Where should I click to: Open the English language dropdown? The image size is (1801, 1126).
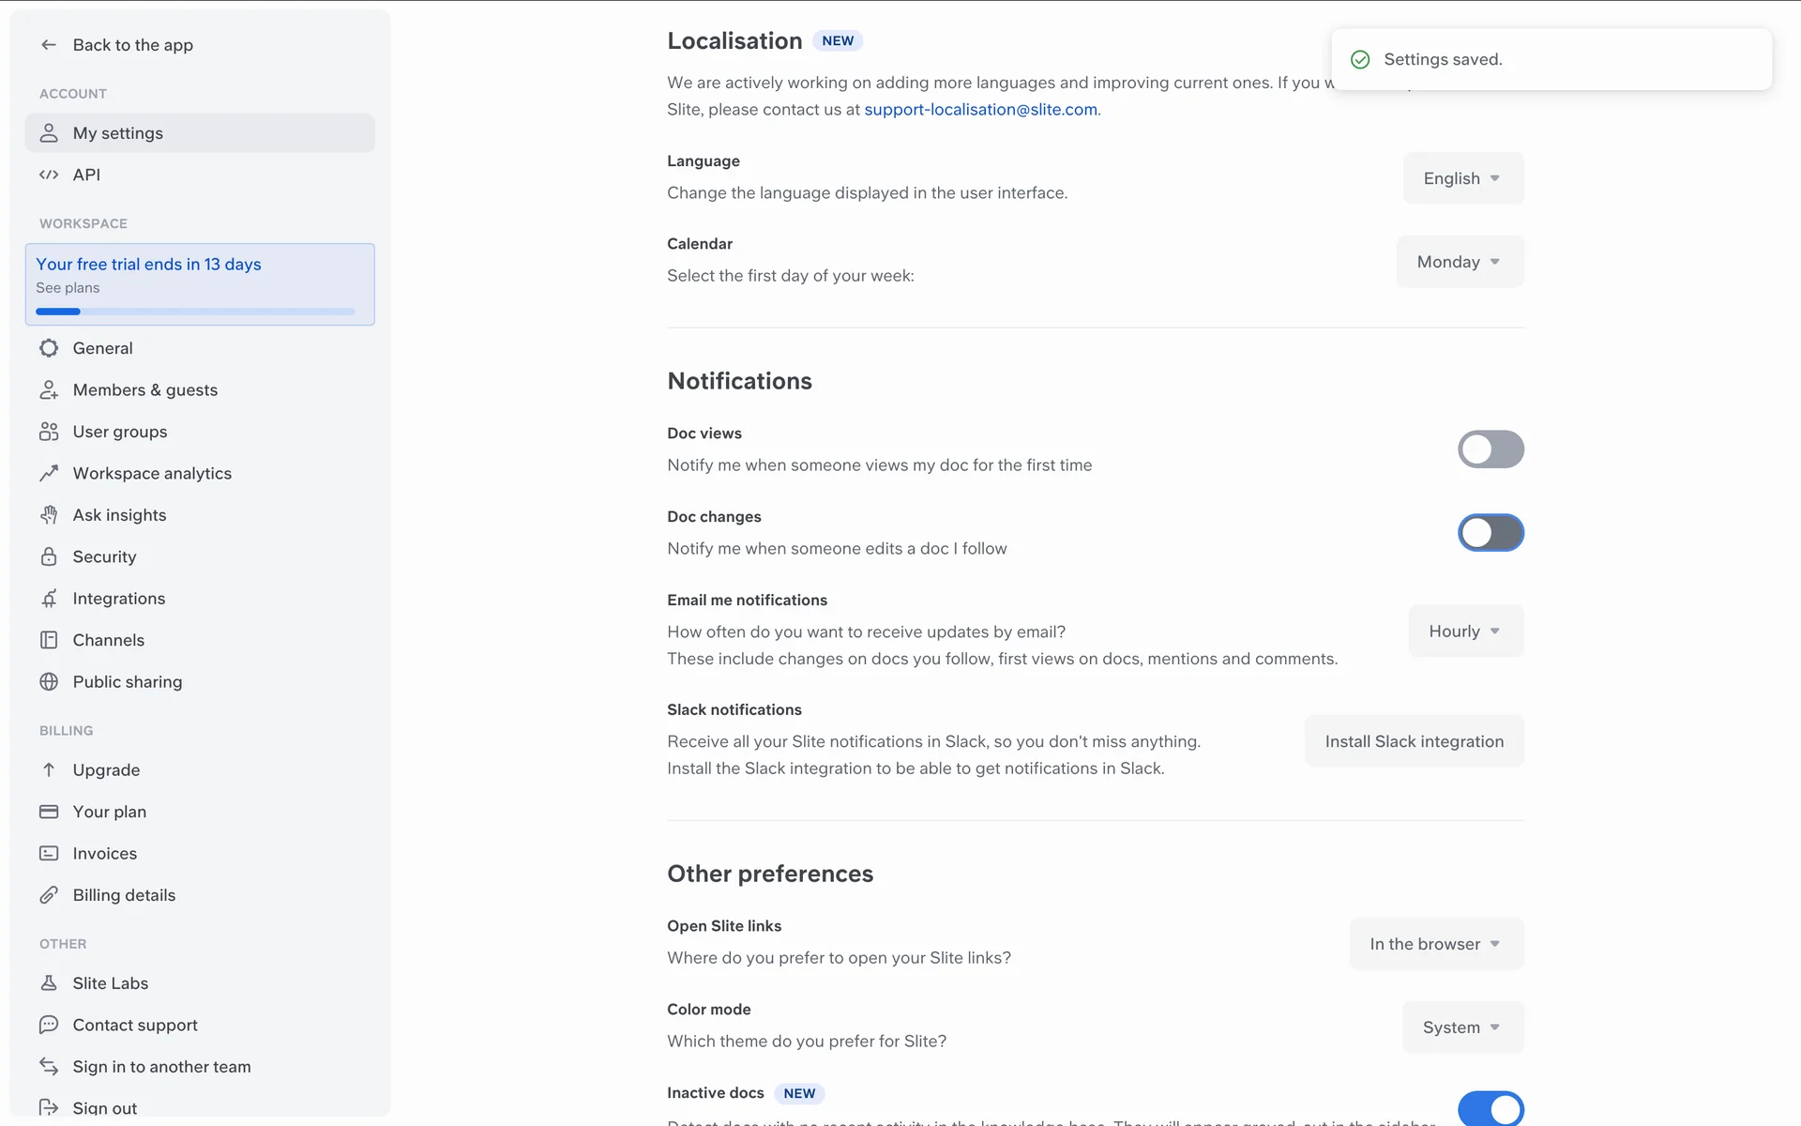(x=1462, y=178)
